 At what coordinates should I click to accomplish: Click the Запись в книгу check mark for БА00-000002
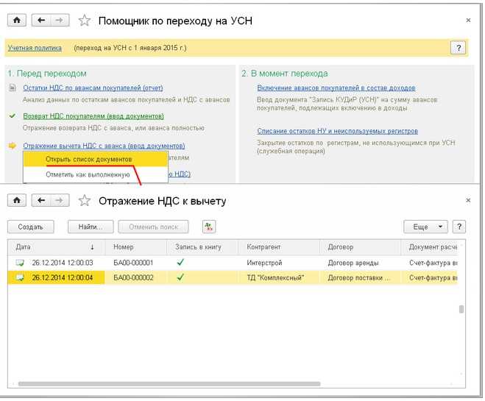point(180,277)
